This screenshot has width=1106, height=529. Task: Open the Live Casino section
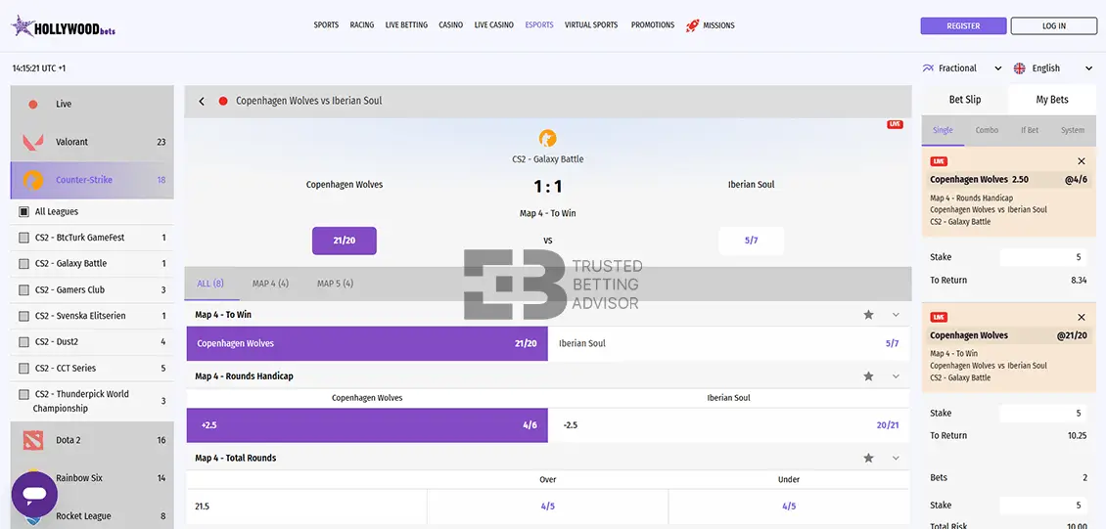(493, 25)
